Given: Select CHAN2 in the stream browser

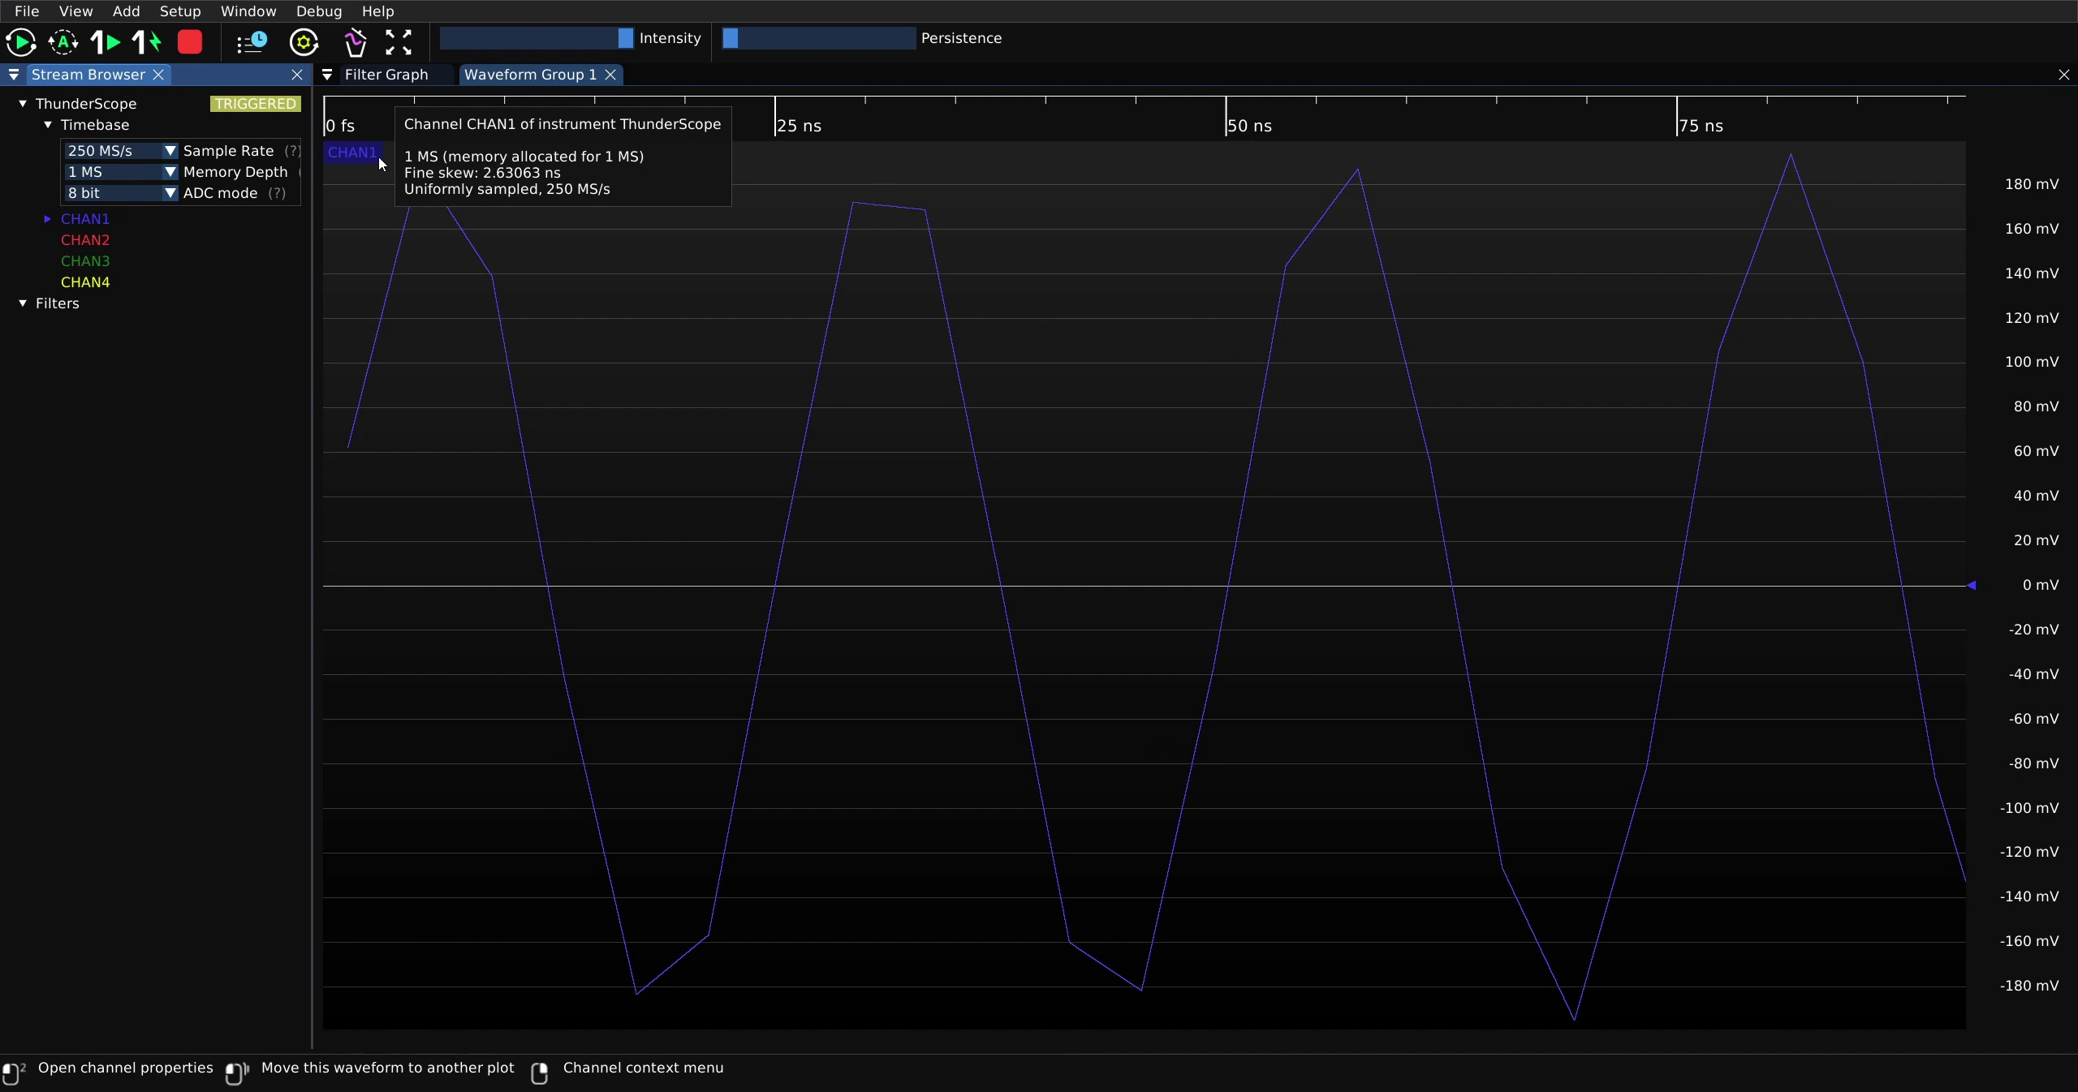Looking at the screenshot, I should (x=85, y=240).
